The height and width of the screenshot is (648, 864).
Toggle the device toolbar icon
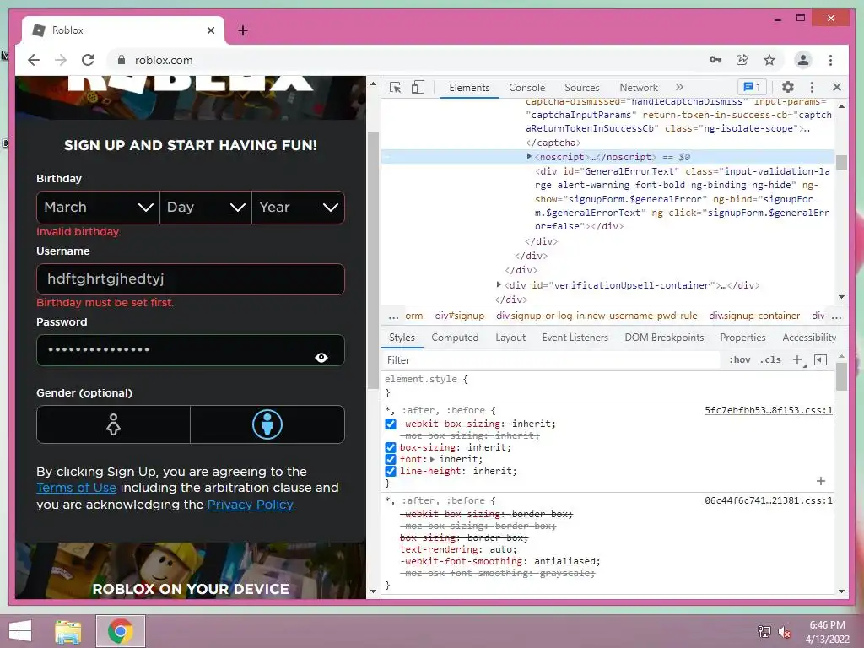pos(418,87)
